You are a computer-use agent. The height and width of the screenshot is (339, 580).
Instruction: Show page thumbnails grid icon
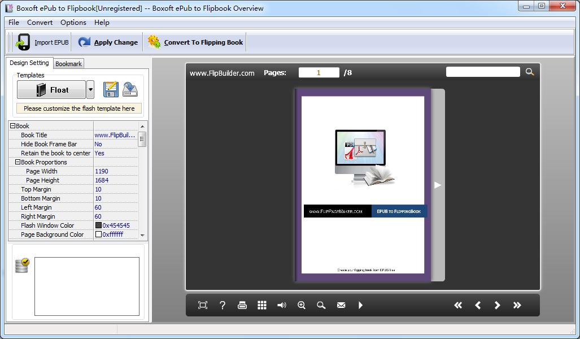pos(262,305)
